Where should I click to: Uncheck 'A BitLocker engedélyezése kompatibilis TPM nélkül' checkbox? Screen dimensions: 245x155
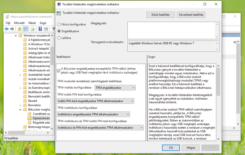click(x=58, y=71)
